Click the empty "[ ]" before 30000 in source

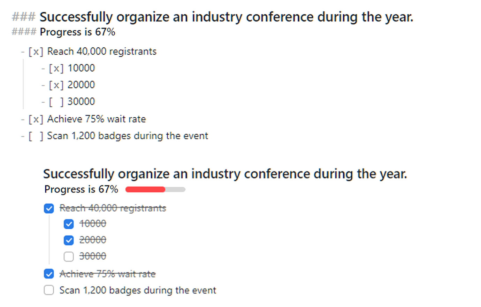(x=56, y=102)
